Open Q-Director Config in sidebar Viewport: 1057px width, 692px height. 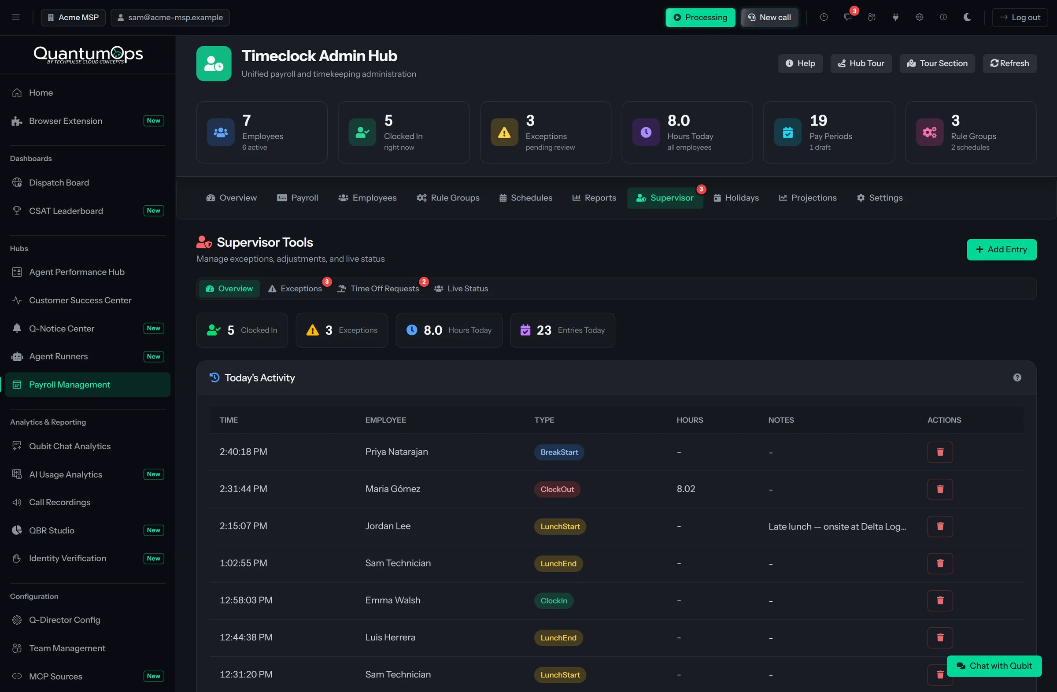pos(88,620)
